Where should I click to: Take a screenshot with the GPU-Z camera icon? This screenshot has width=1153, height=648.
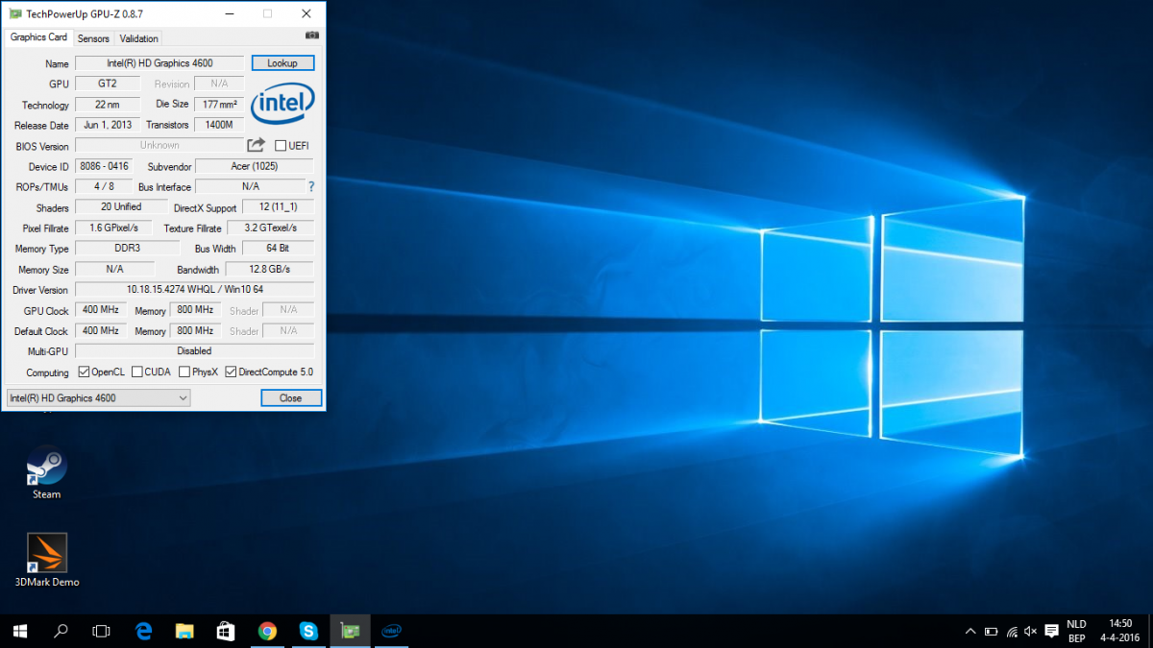311,36
